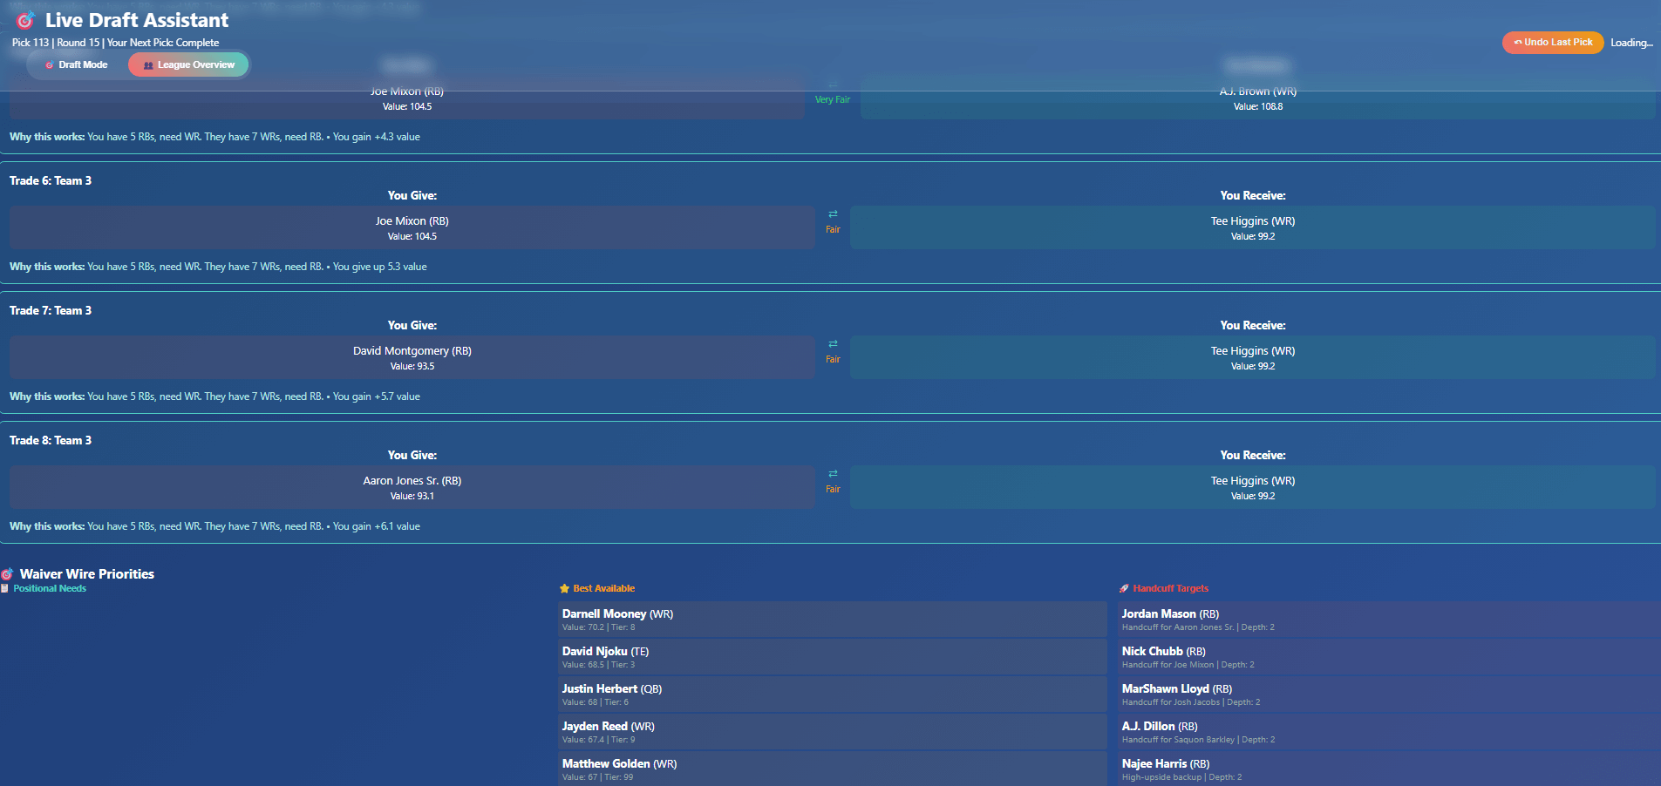
Task: Select Aaron Jones Sr. card in Trade 8
Action: [x=412, y=487]
